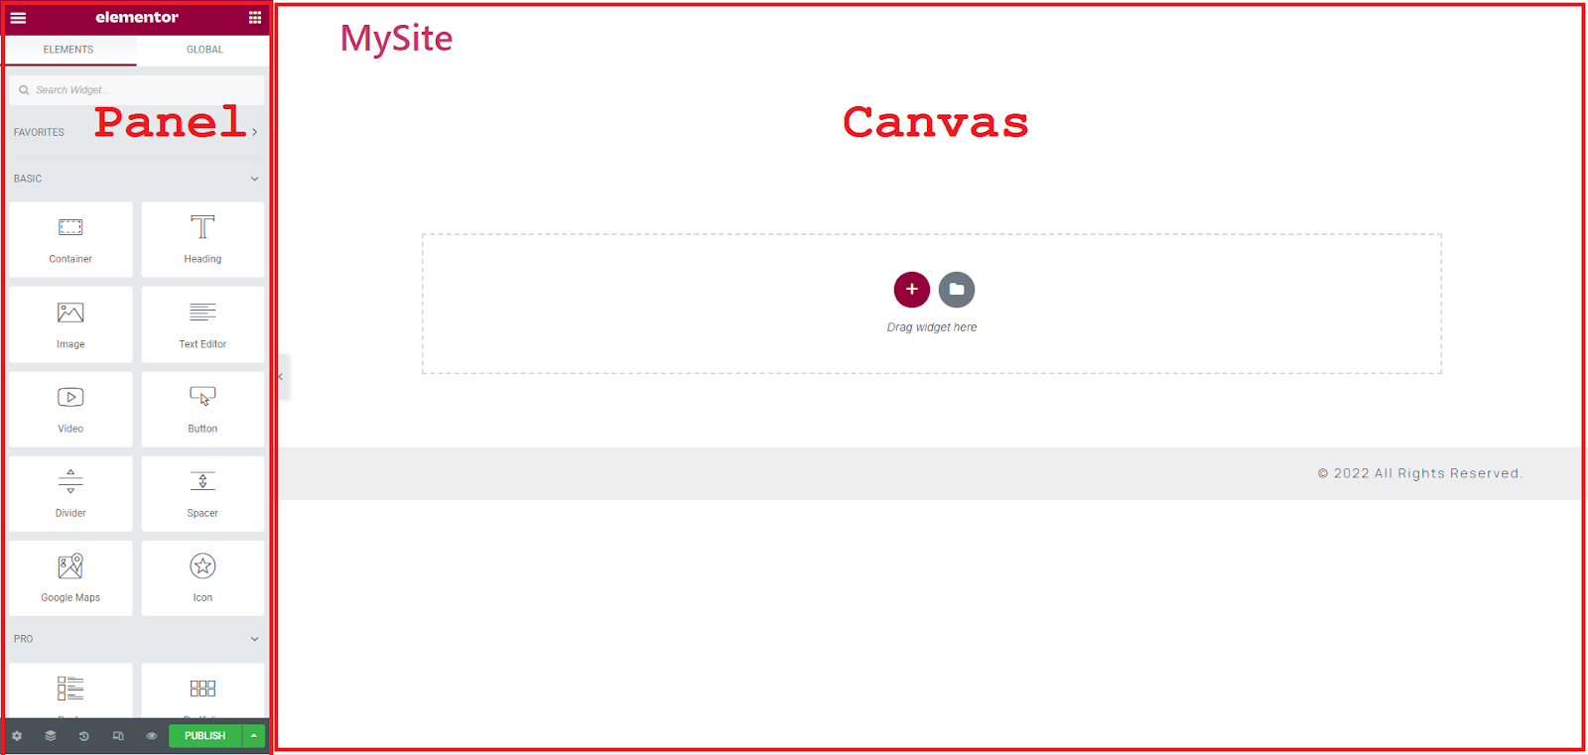
Task: Select the Heading widget
Action: (202, 239)
